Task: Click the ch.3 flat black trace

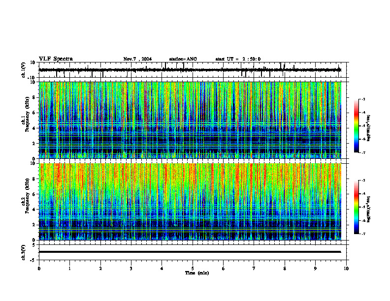Action: coord(190,252)
